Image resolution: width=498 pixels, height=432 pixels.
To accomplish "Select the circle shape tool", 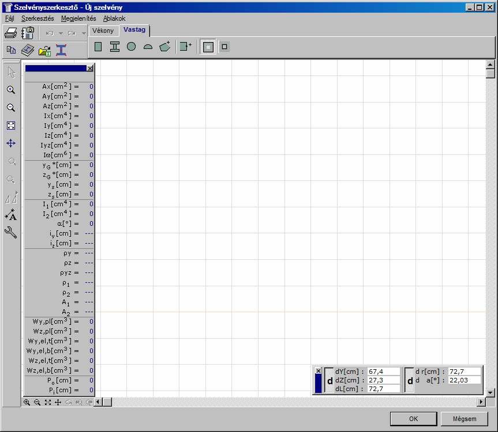I will (x=131, y=47).
